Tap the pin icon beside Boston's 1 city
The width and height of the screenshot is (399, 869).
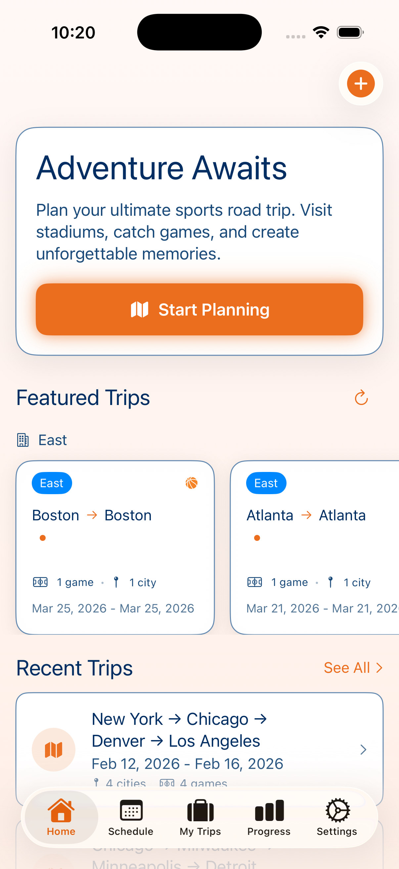coord(116,582)
